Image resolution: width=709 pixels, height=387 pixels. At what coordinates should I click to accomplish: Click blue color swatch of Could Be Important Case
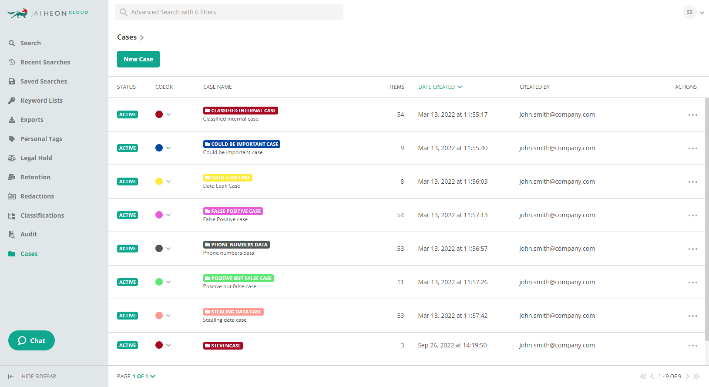(159, 148)
